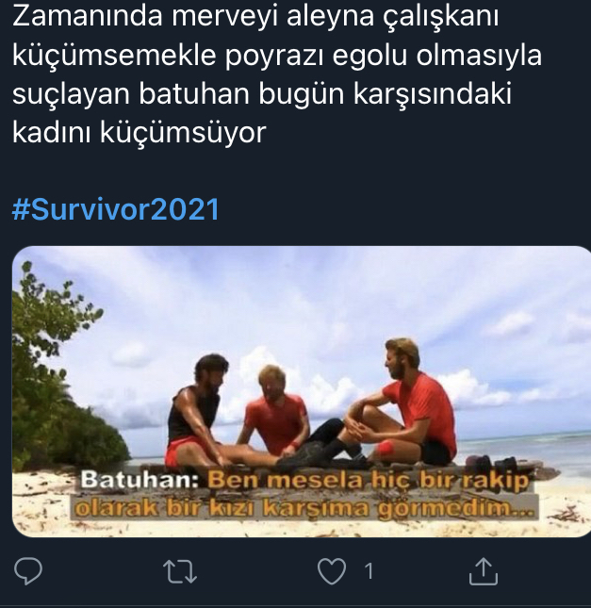Click the sea horizon in the photo

tap(523, 436)
